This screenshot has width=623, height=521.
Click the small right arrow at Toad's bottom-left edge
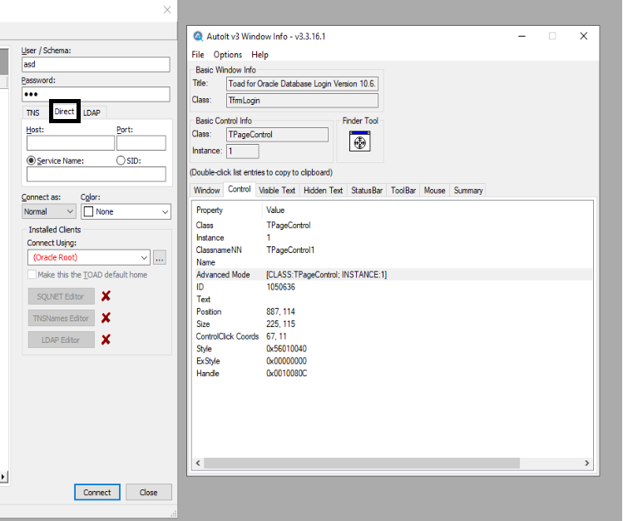(3, 477)
